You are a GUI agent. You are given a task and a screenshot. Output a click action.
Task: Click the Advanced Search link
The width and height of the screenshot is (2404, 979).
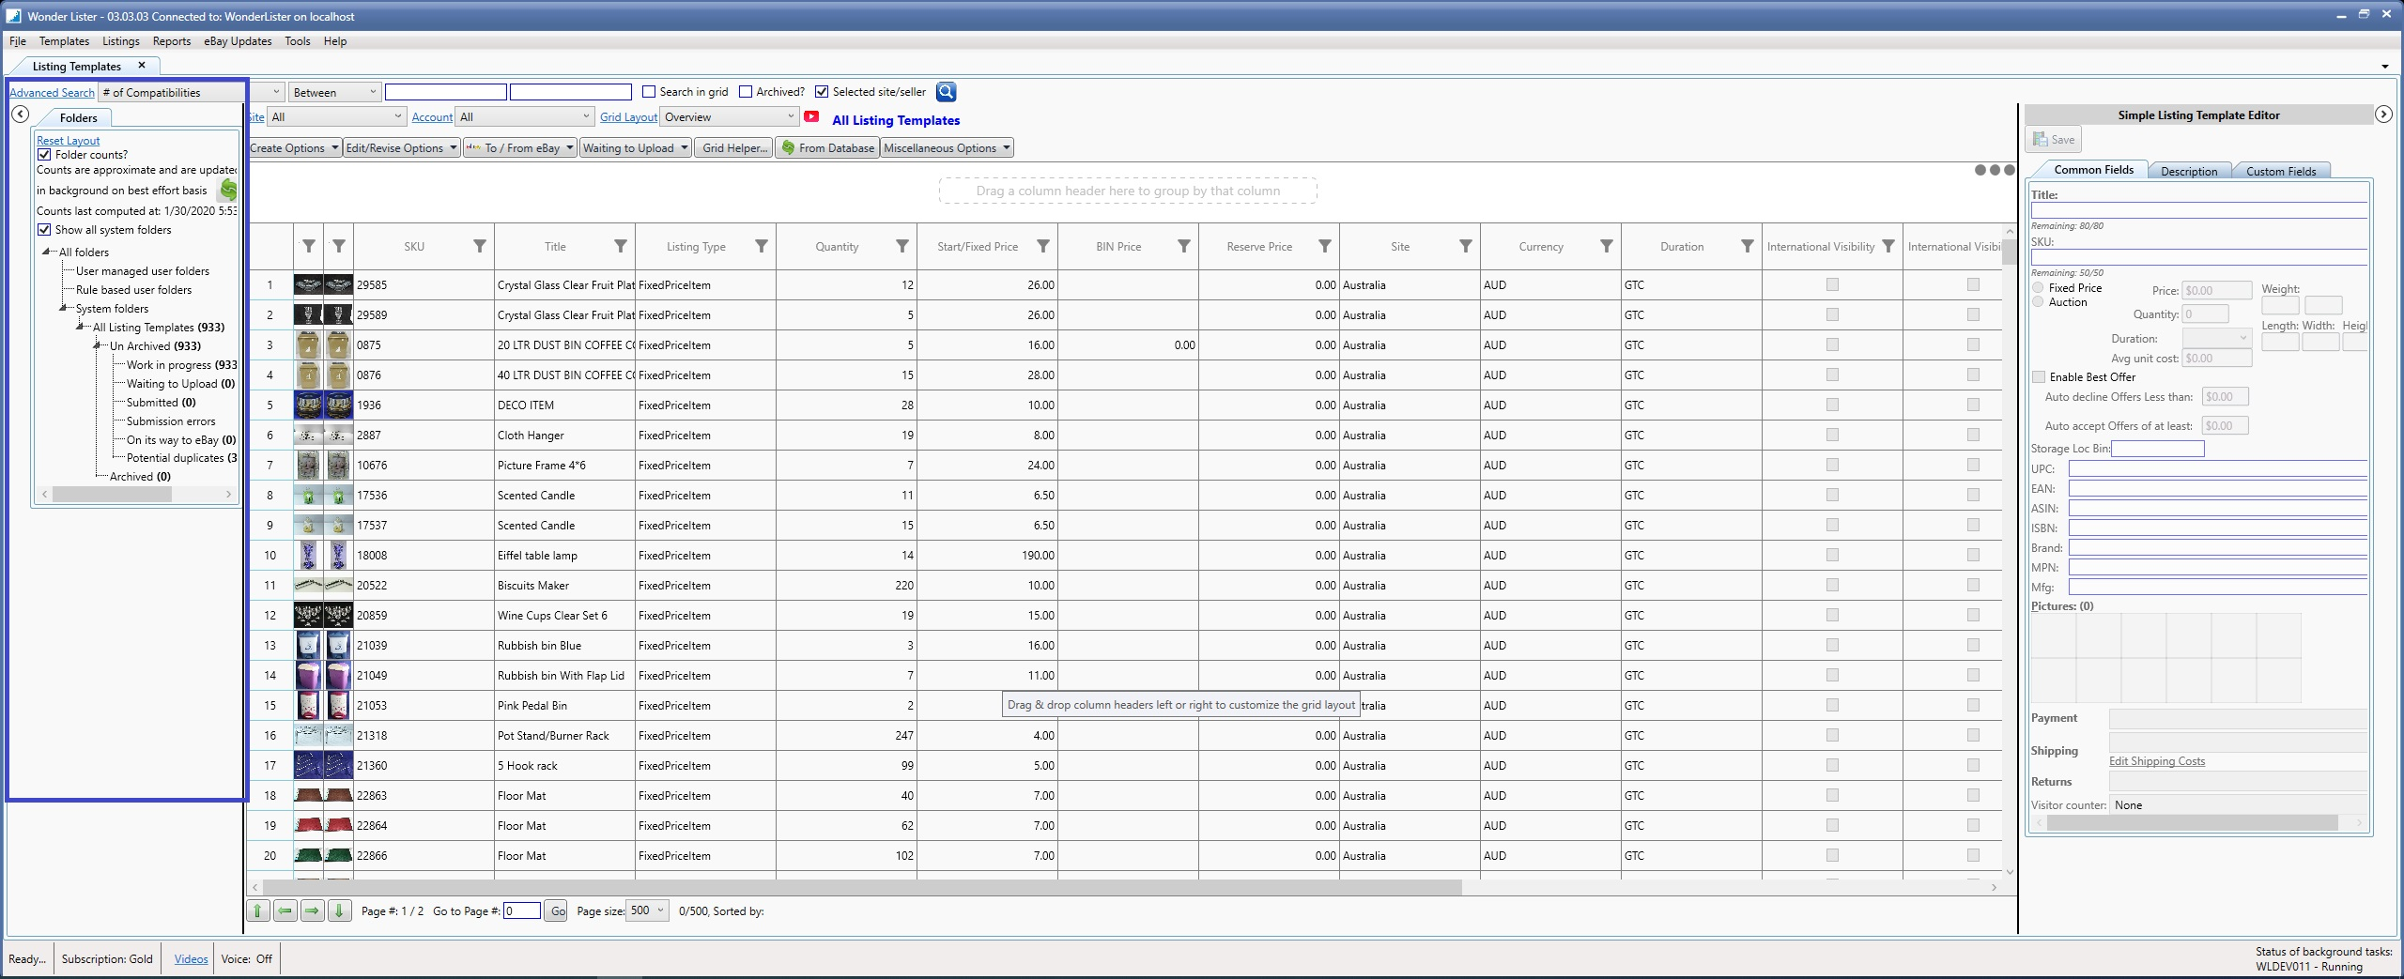pyautogui.click(x=53, y=93)
